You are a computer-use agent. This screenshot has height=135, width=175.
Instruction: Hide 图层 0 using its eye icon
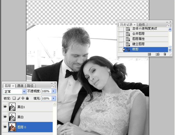click(5, 127)
